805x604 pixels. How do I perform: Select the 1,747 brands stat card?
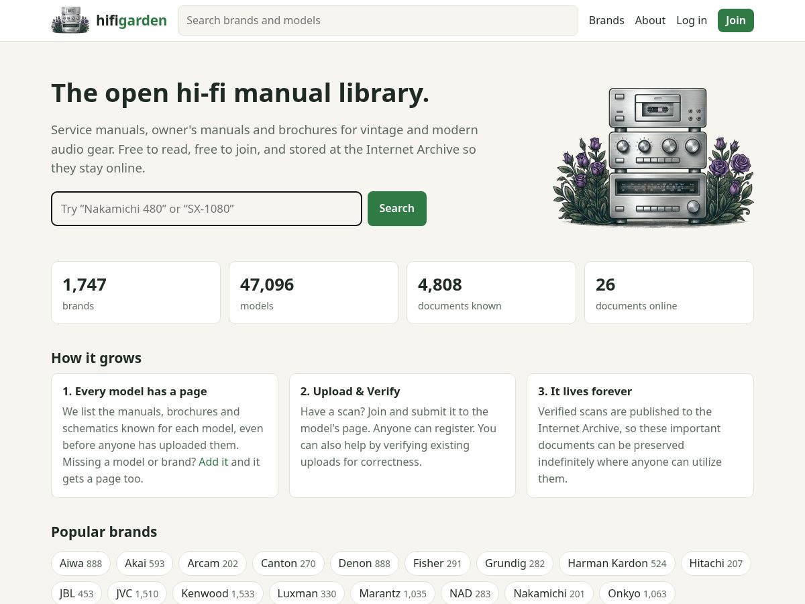point(136,293)
